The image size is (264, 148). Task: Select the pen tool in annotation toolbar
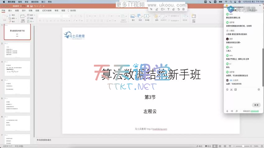pyautogui.click(x=157, y=9)
